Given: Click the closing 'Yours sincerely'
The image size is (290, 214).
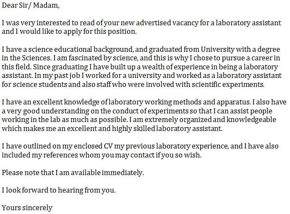Looking at the screenshot, I should coord(27,208).
